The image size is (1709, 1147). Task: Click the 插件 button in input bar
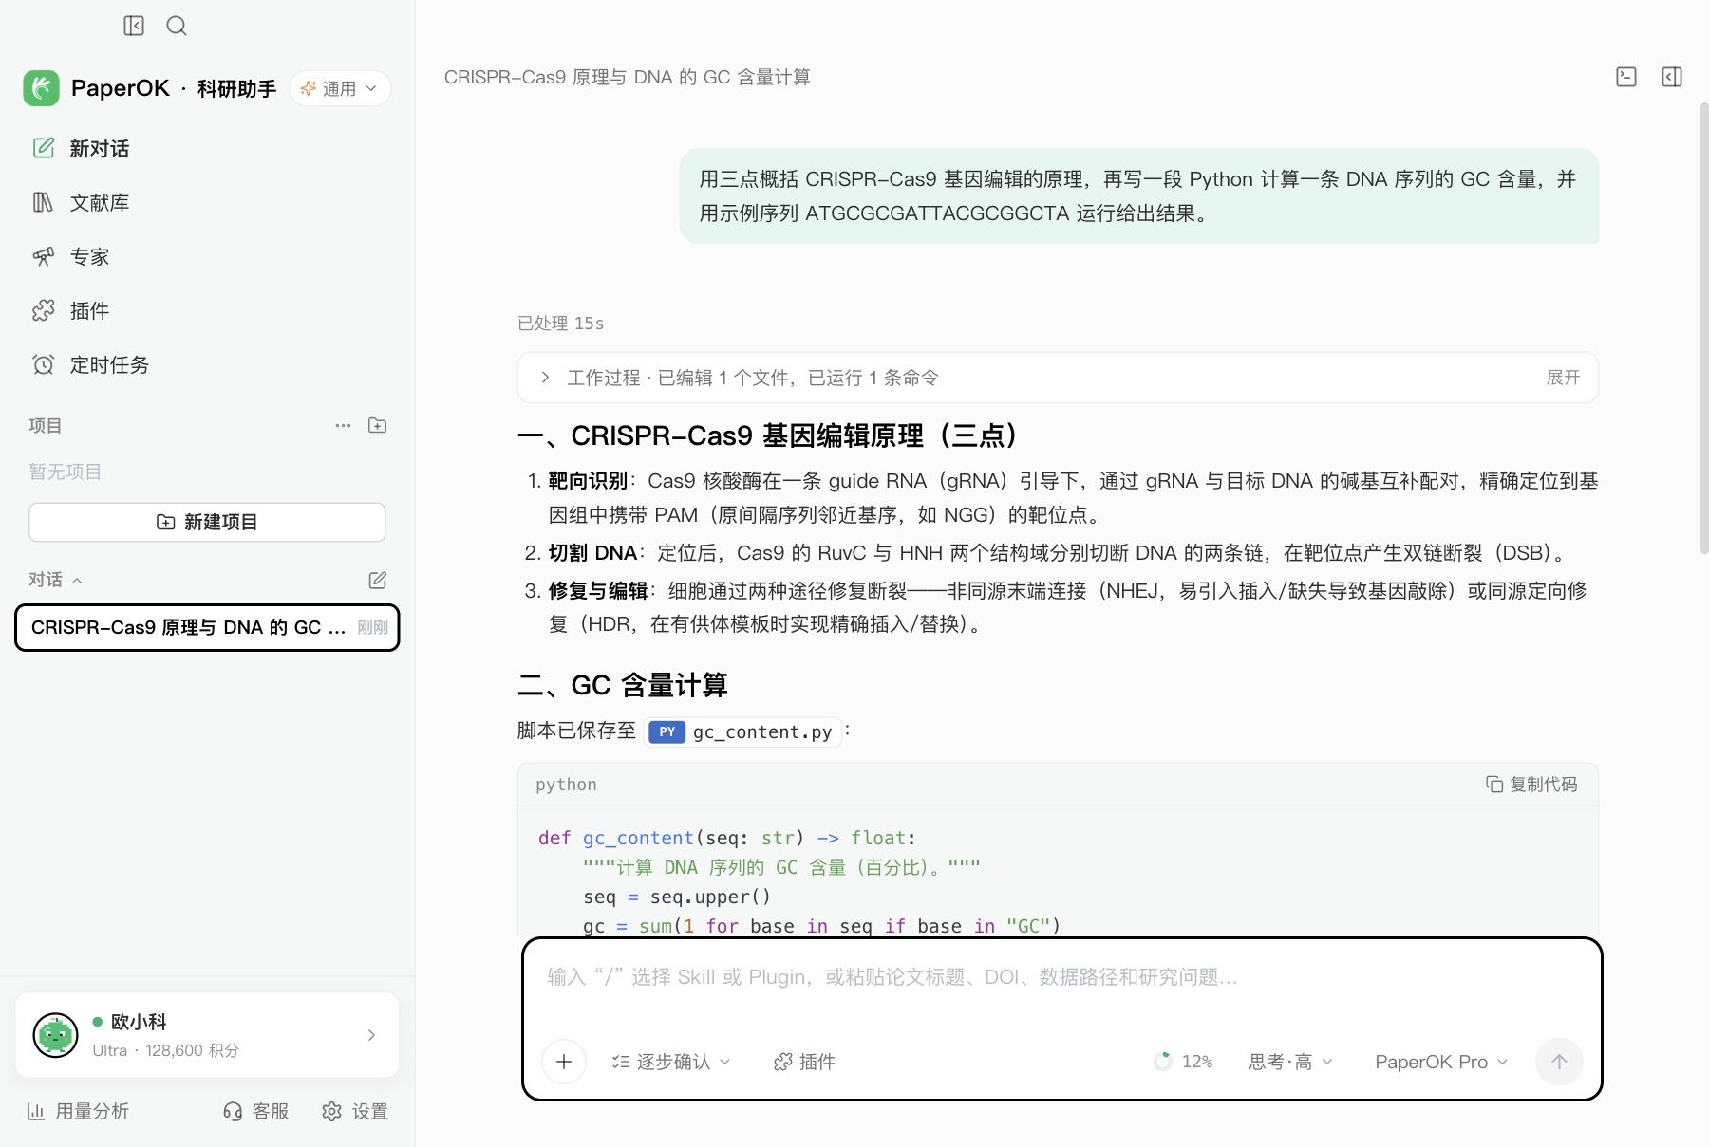coord(804,1062)
